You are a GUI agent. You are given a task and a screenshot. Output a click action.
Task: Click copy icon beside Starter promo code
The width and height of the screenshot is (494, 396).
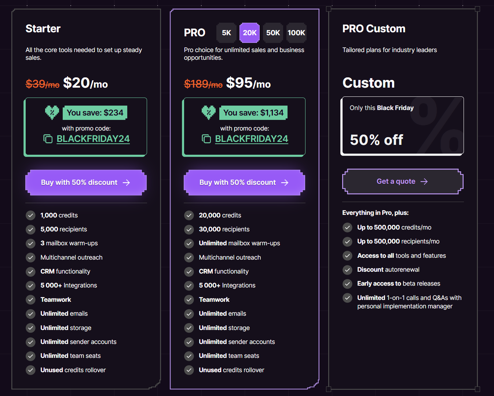(x=48, y=139)
